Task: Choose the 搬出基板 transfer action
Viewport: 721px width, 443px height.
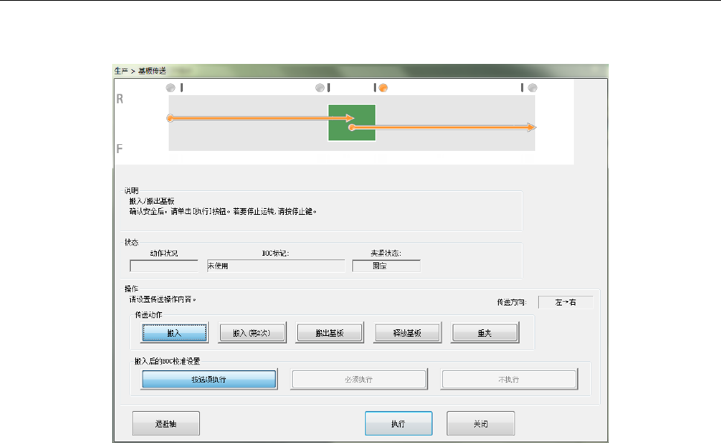Action: pos(330,333)
